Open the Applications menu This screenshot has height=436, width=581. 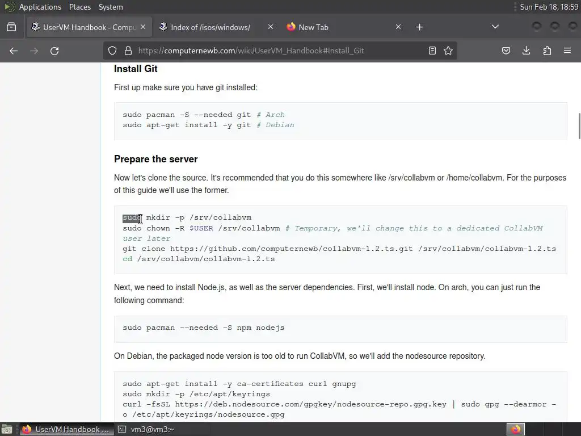point(40,7)
